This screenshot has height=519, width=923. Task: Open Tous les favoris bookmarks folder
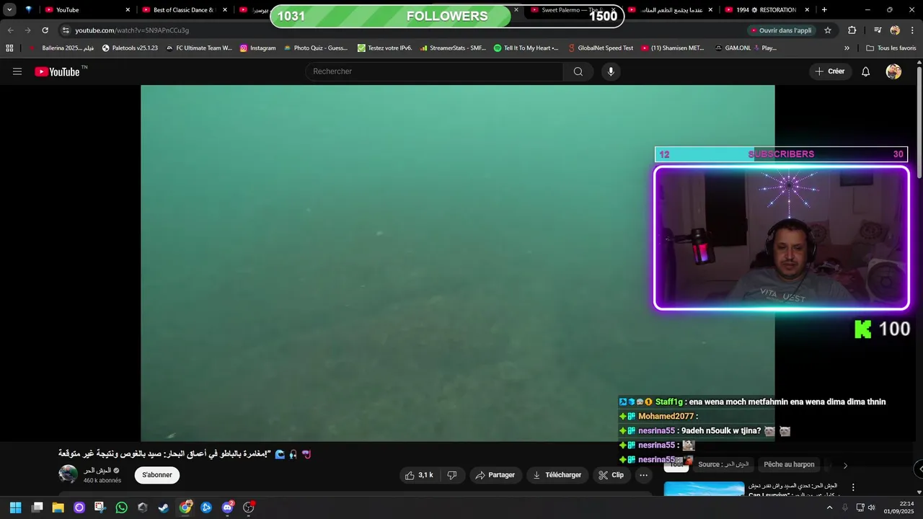pyautogui.click(x=891, y=48)
